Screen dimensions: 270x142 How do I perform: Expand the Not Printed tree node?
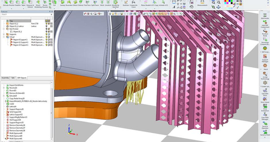click(4, 29)
